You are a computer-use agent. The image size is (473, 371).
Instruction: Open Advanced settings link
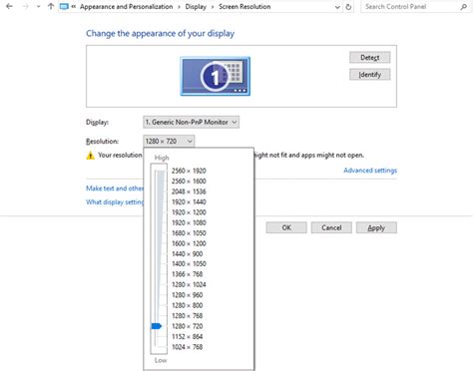click(x=370, y=171)
